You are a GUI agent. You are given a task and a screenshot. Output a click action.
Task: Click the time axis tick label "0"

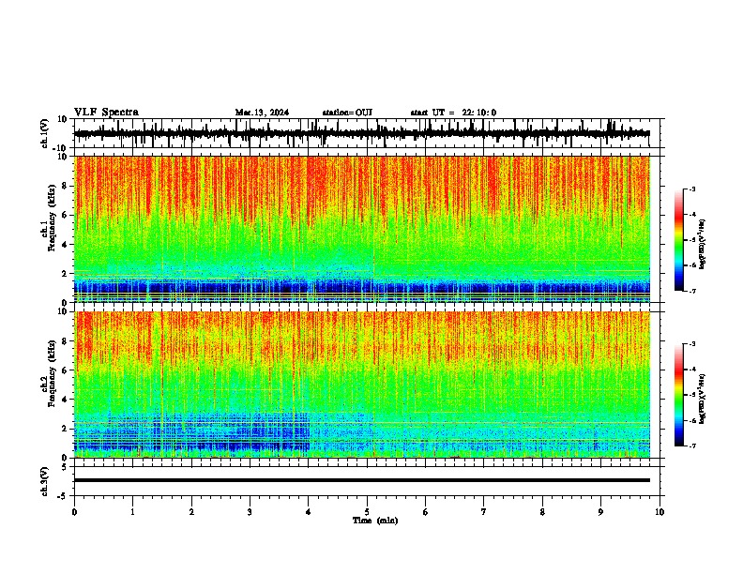click(74, 512)
